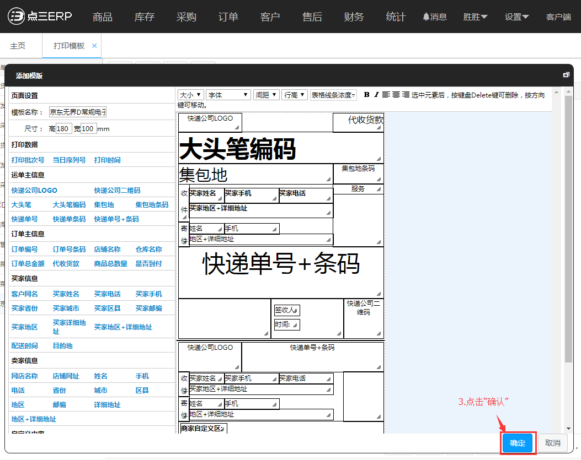Insert the 大头笔编码 field from list
Screen dimensions: 581x460
click(x=70, y=204)
